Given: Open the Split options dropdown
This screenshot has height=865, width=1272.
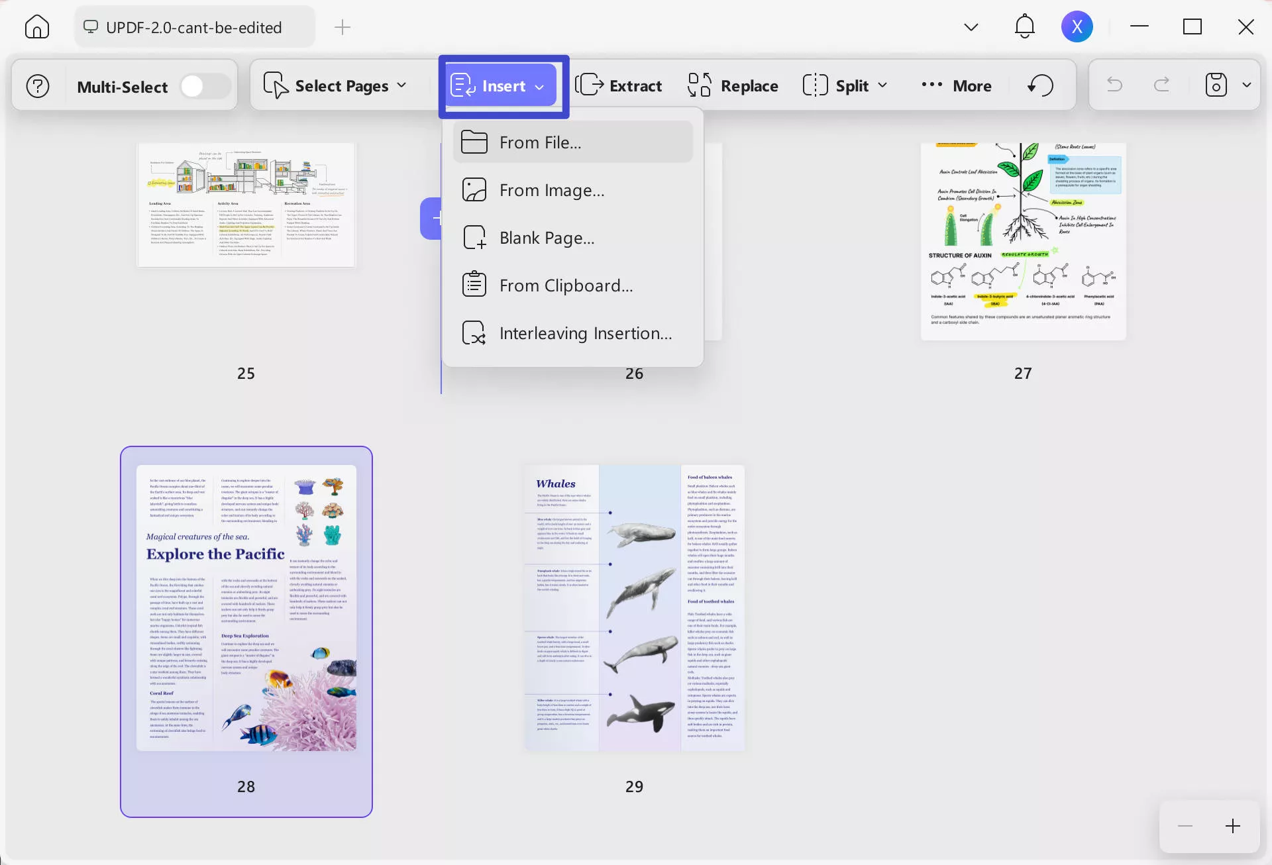Looking at the screenshot, I should (x=883, y=85).
